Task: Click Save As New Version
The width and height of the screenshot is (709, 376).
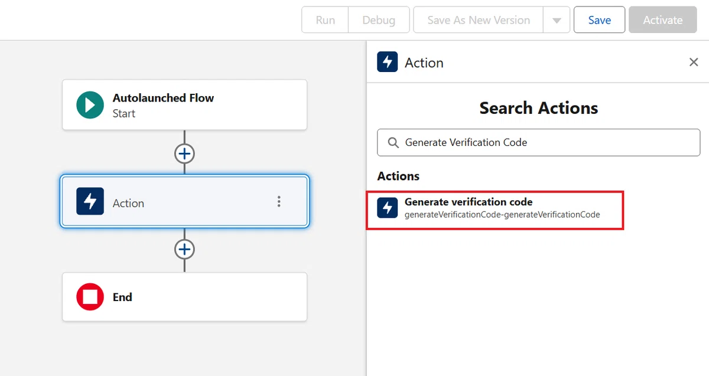Action: pos(479,20)
